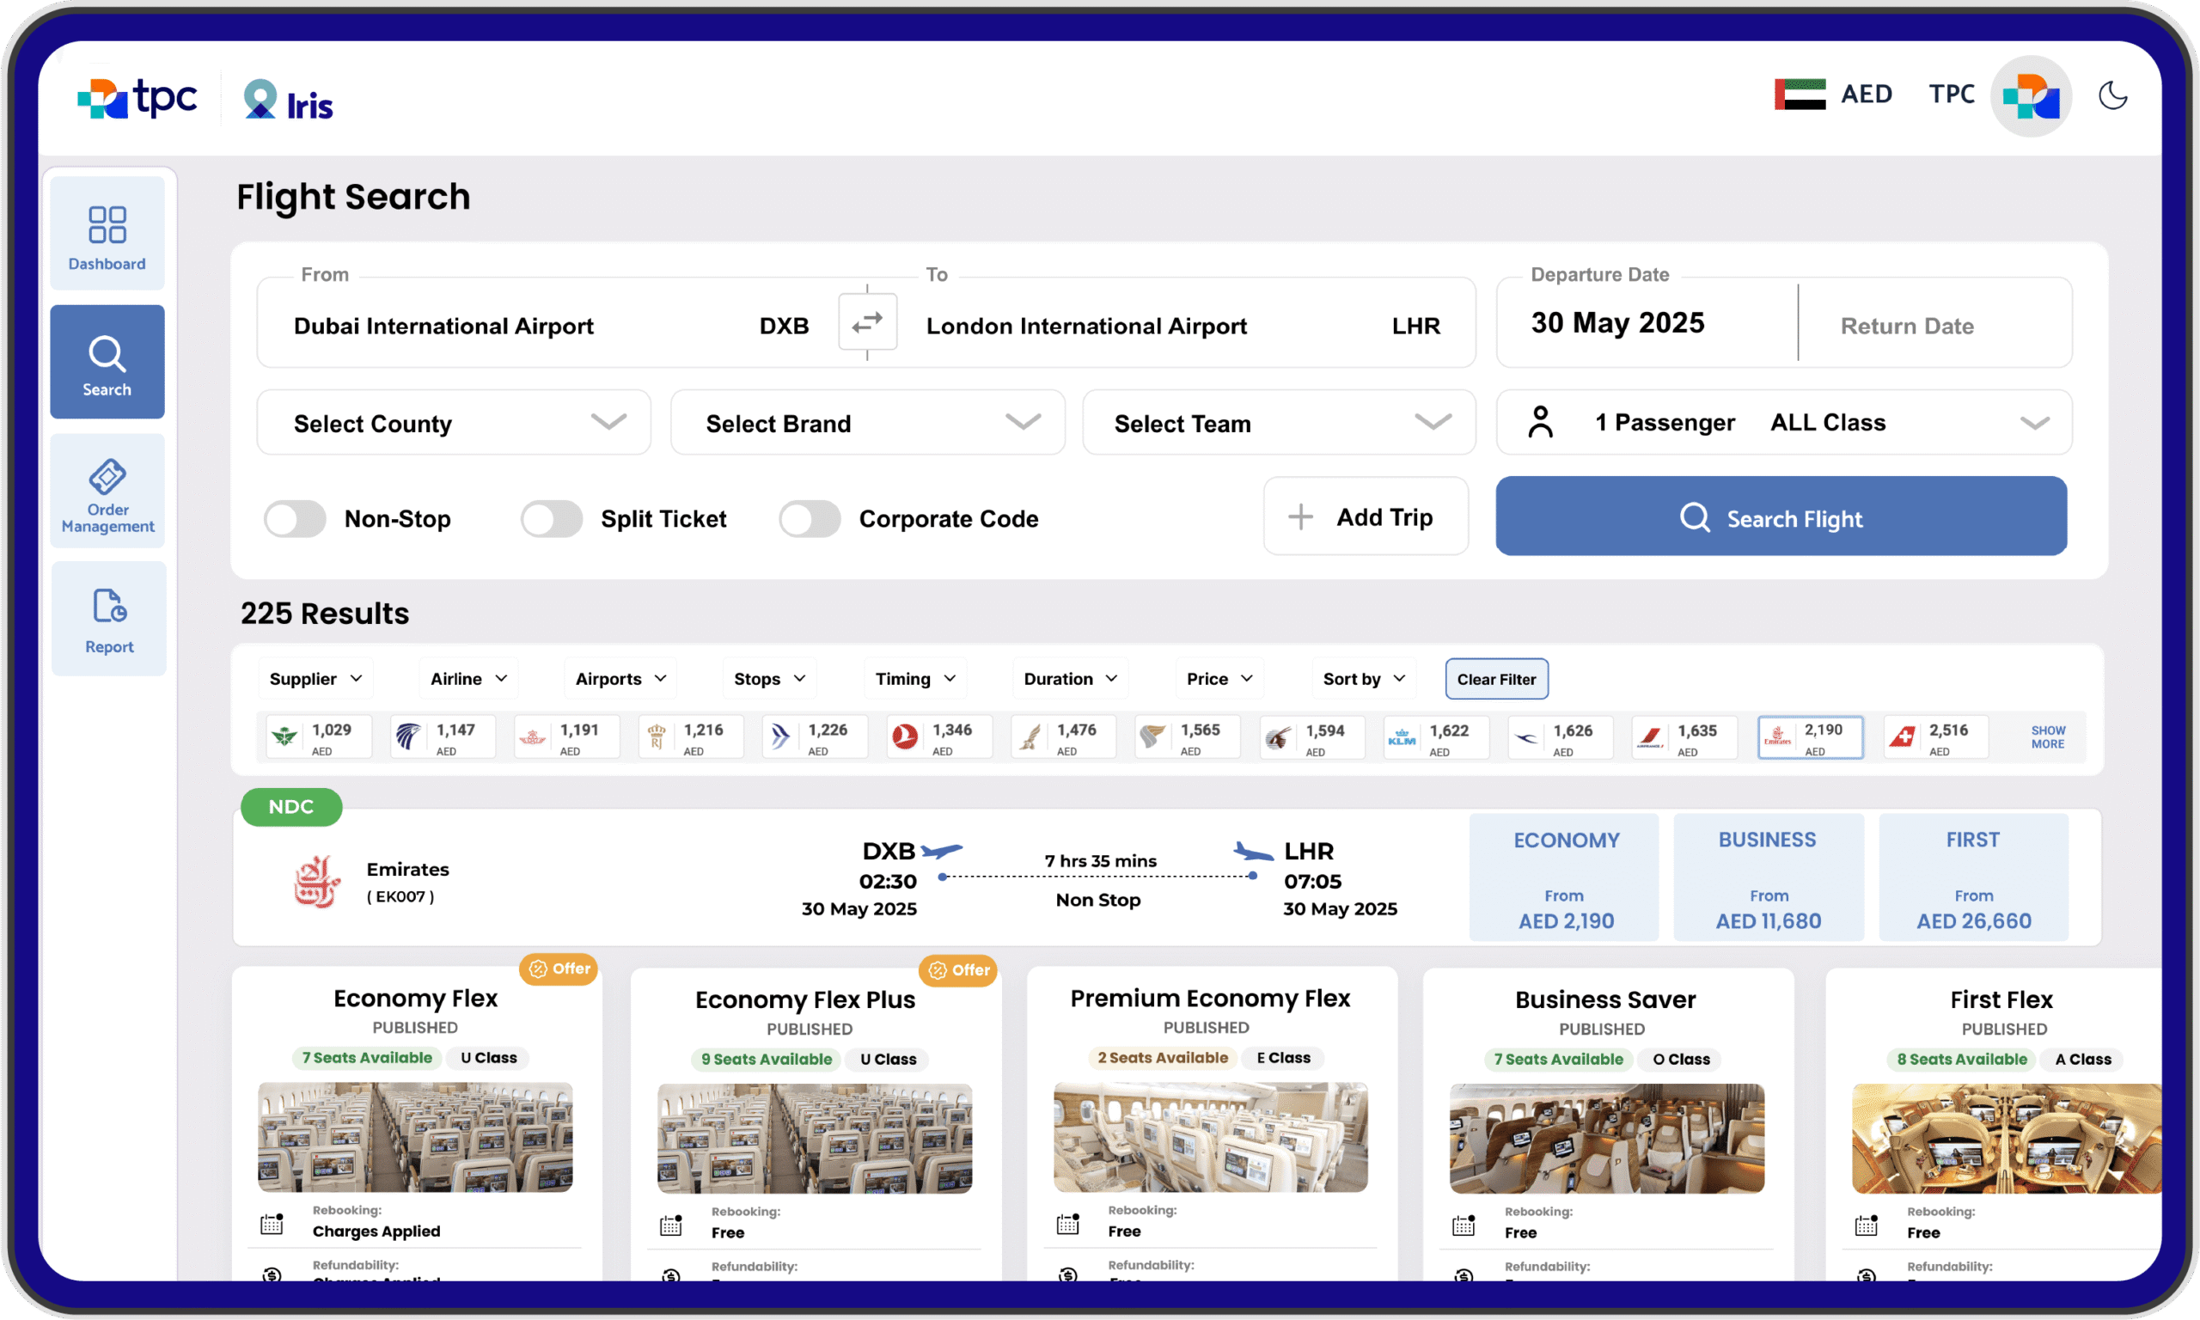Screen dimensions: 2200x1320
Task: Click the Premium Economy Flex cabin image
Action: click(1209, 1137)
